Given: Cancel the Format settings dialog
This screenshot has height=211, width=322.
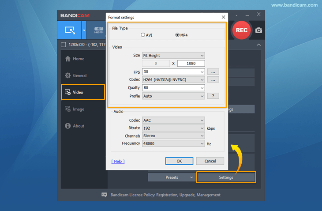Looking at the screenshot, I should click(210, 161).
